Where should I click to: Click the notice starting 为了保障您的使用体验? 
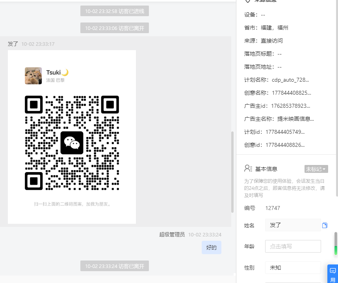pyautogui.click(x=284, y=188)
